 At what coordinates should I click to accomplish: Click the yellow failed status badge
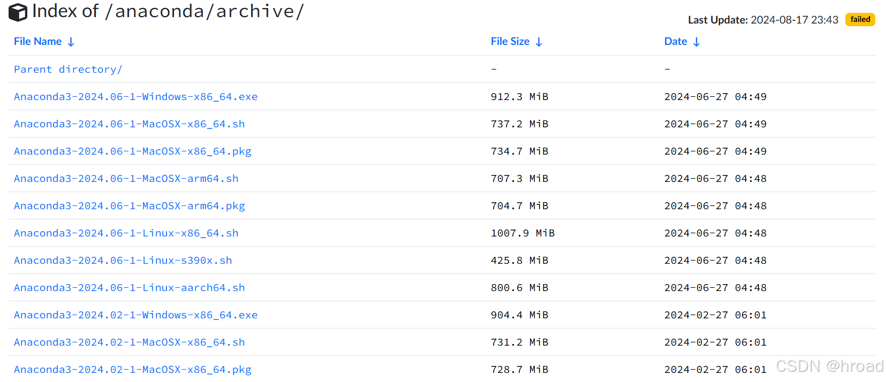coord(860,19)
